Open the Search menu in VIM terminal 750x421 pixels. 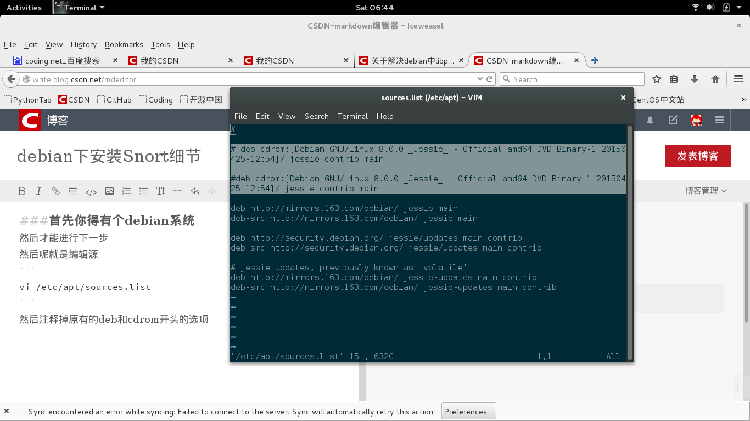coord(317,116)
